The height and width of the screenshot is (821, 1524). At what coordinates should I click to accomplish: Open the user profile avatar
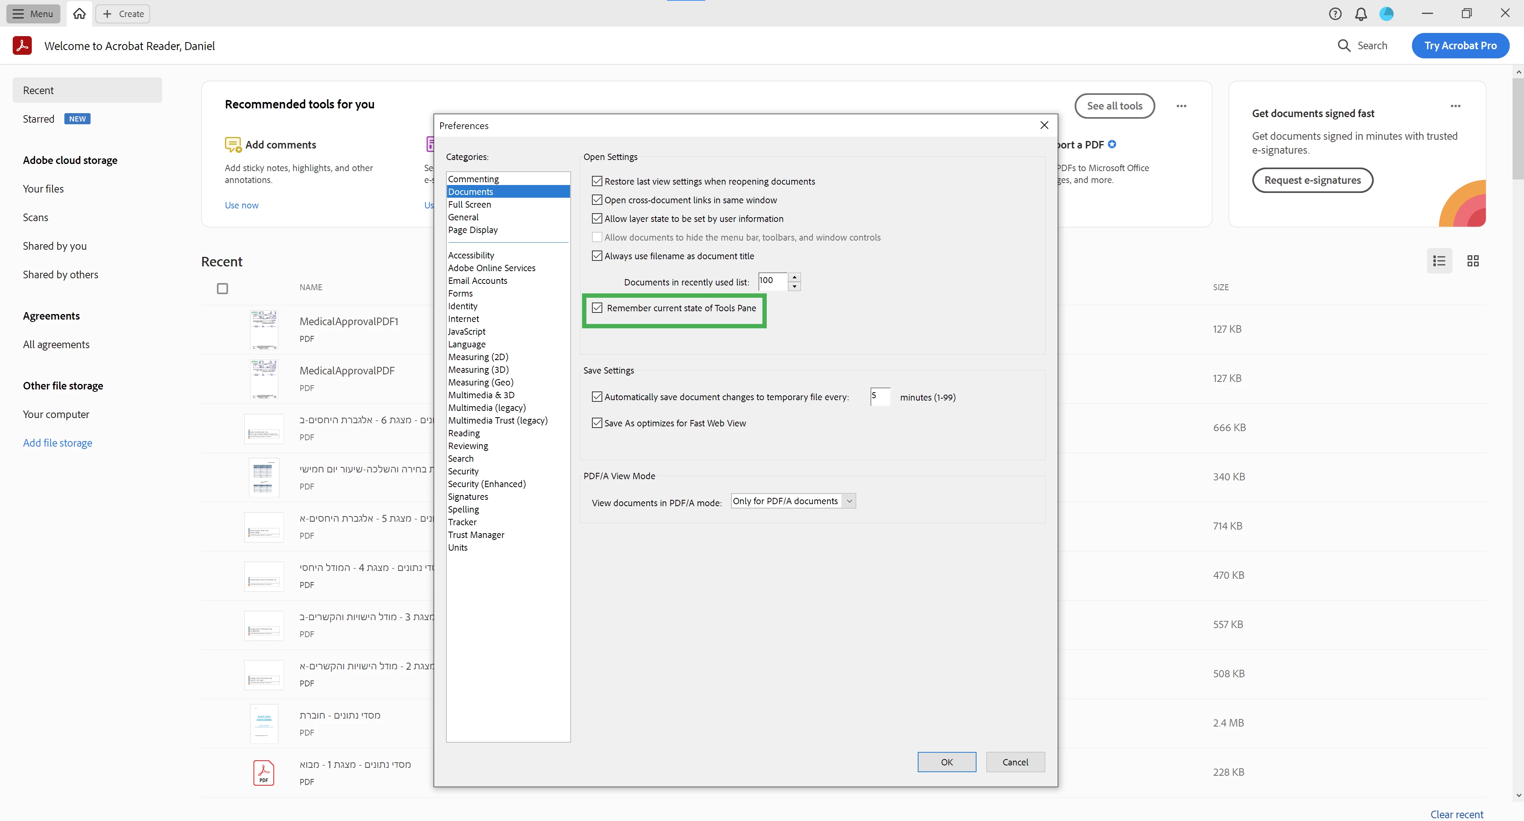click(x=1386, y=13)
